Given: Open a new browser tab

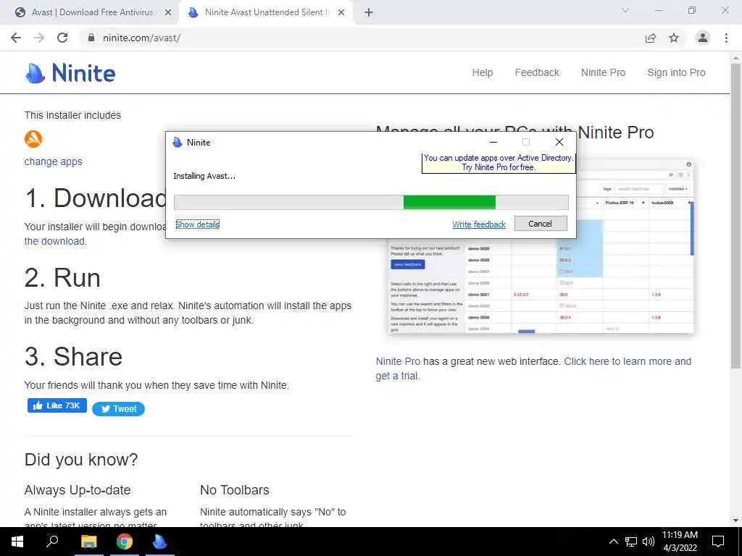Looking at the screenshot, I should pyautogui.click(x=369, y=13).
